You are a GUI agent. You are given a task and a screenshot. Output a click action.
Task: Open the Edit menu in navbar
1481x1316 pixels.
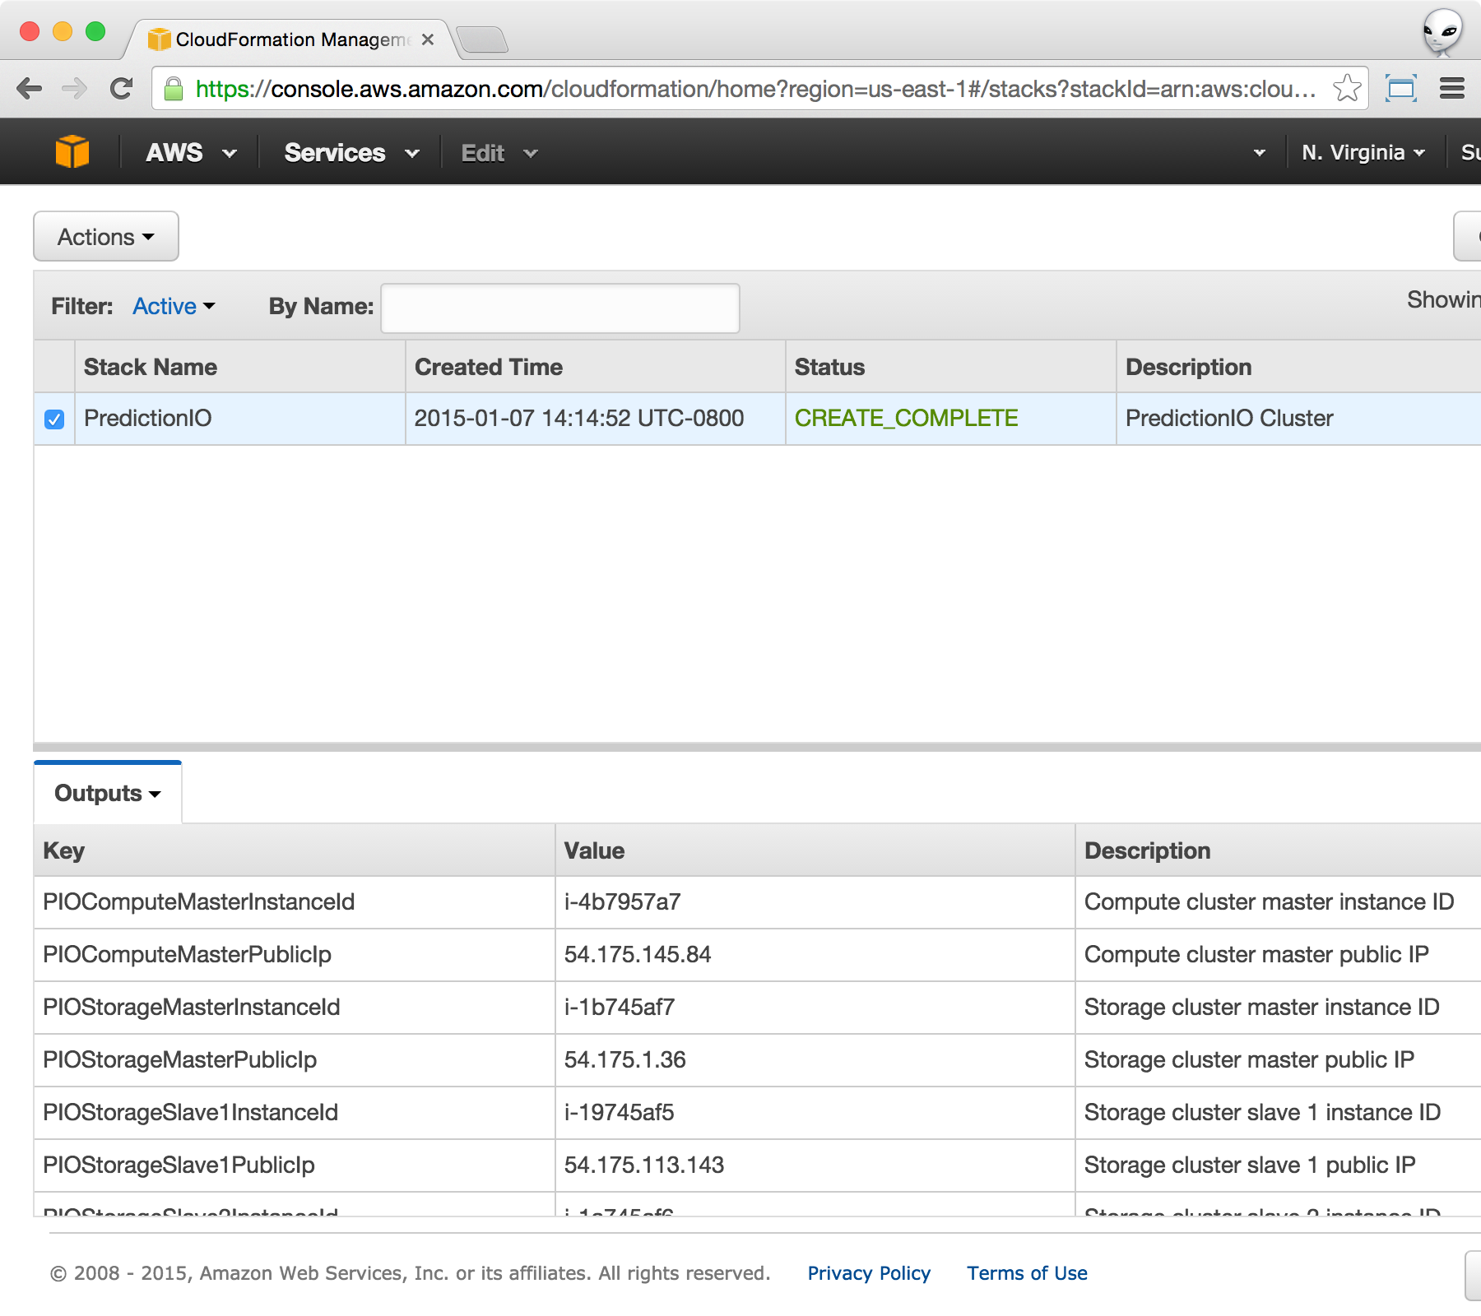click(x=499, y=154)
